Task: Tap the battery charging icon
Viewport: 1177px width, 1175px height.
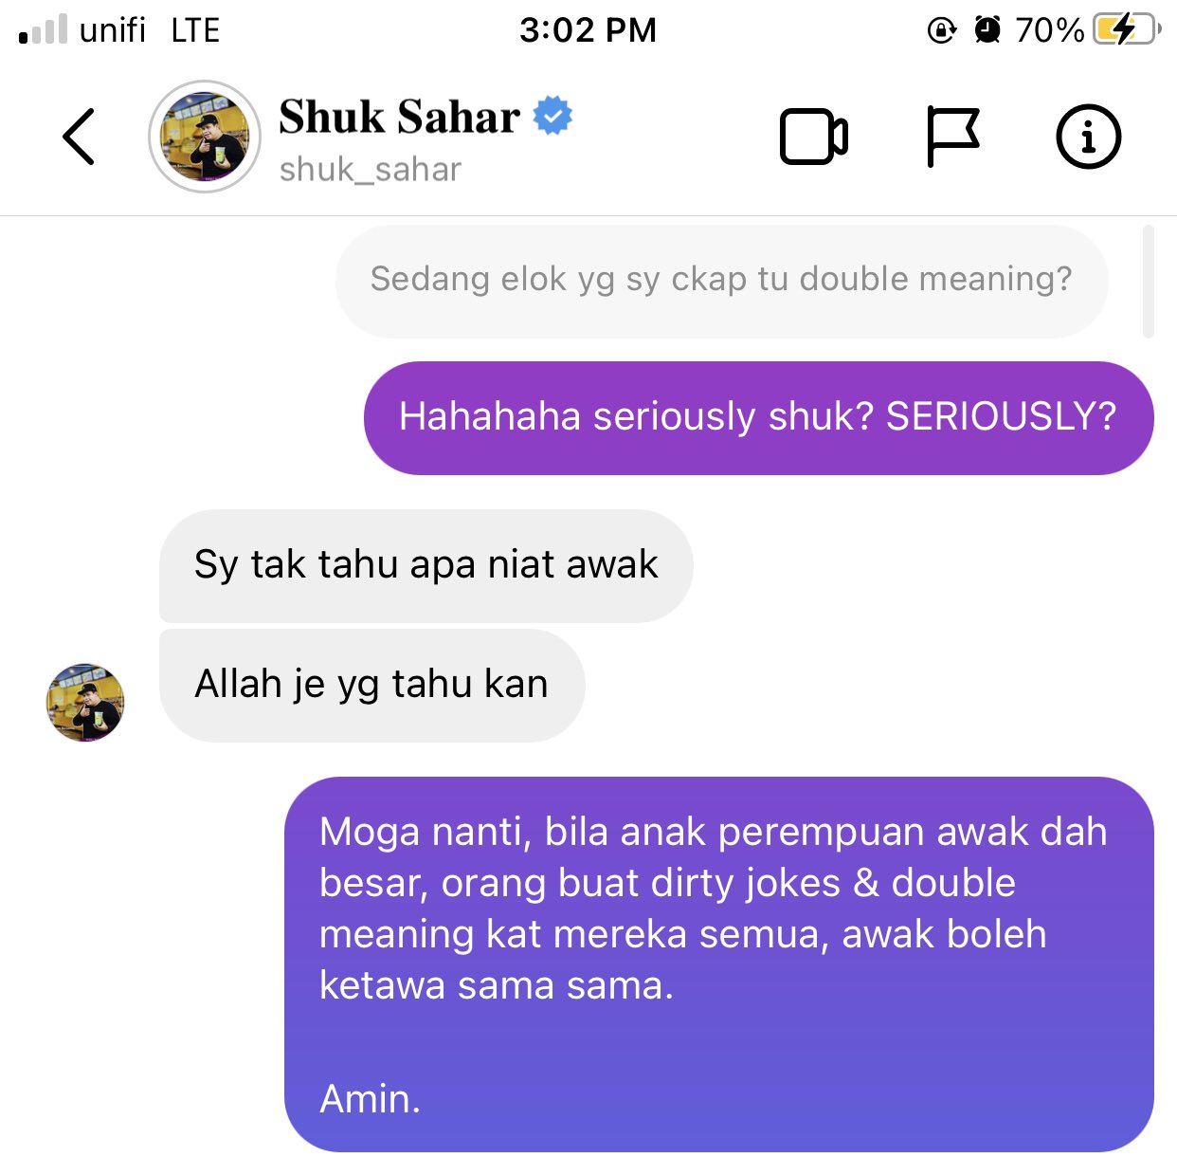Action: [x=1127, y=29]
